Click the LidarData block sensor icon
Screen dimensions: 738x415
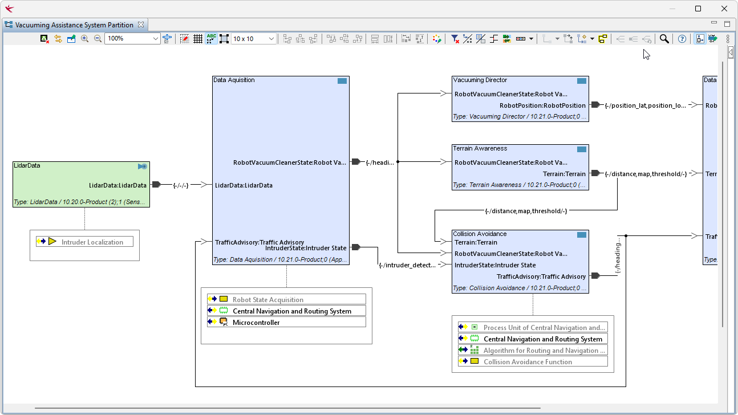[x=143, y=166]
